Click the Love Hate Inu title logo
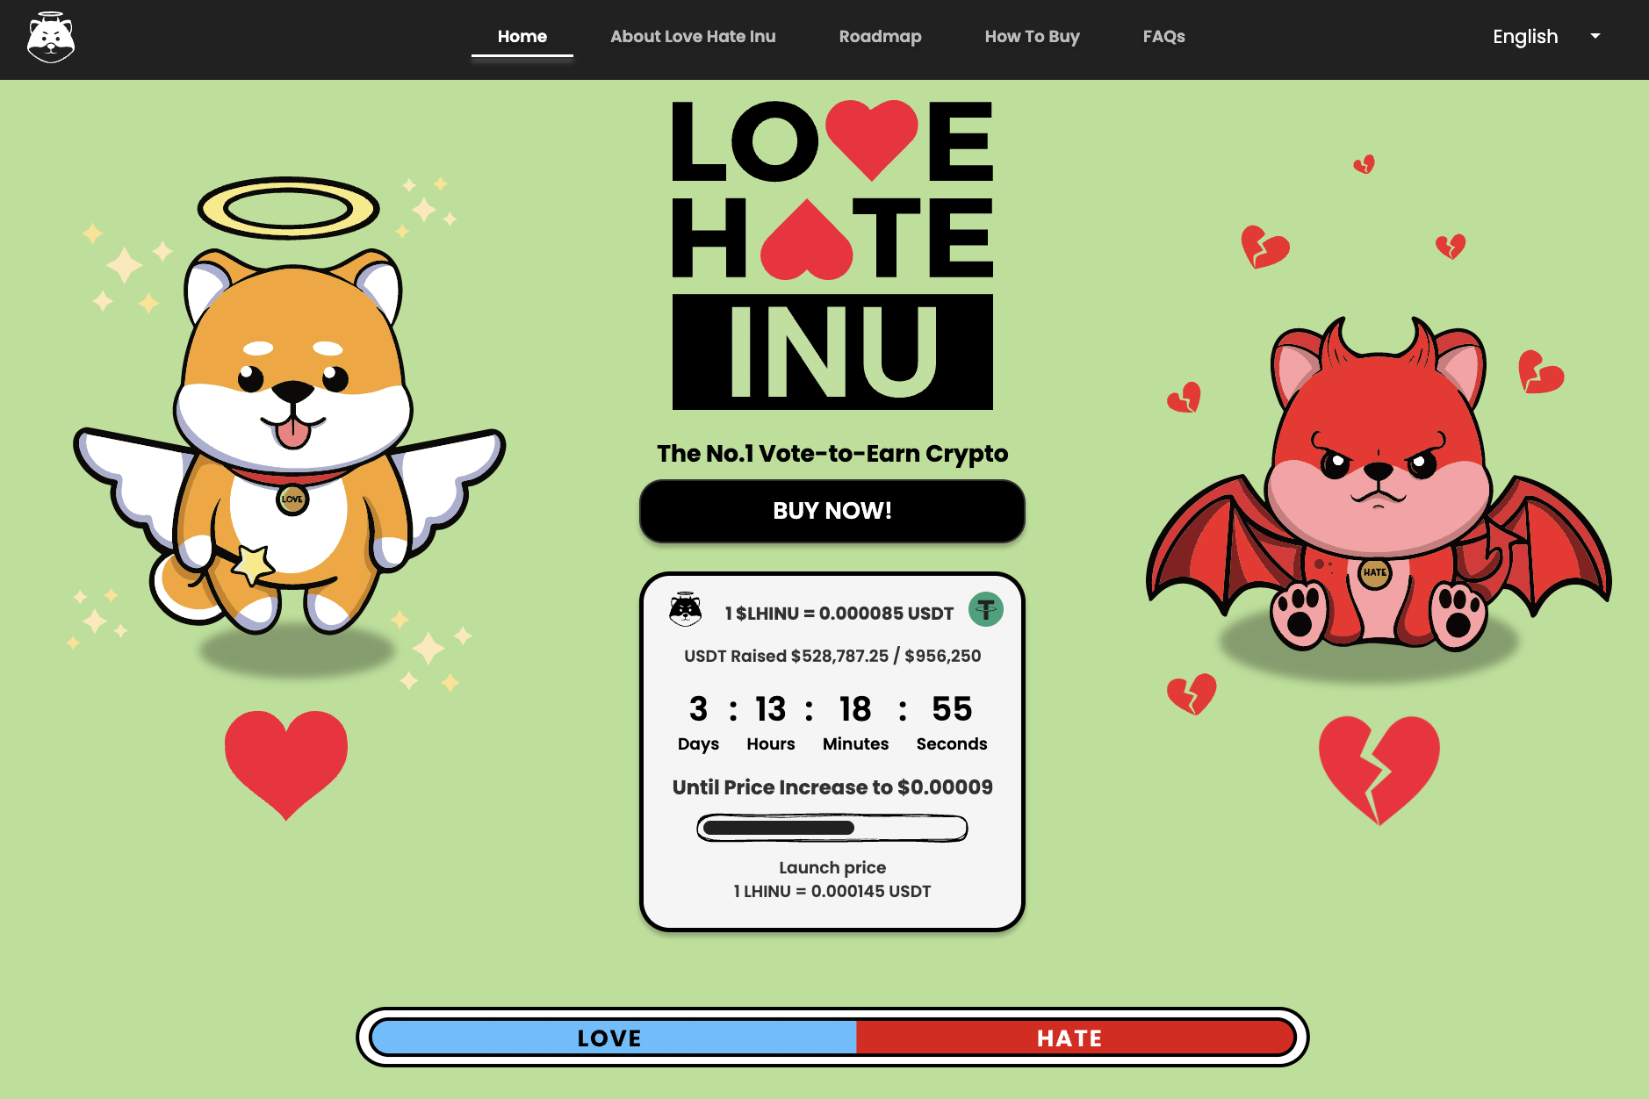1649x1099 pixels. 832,255
